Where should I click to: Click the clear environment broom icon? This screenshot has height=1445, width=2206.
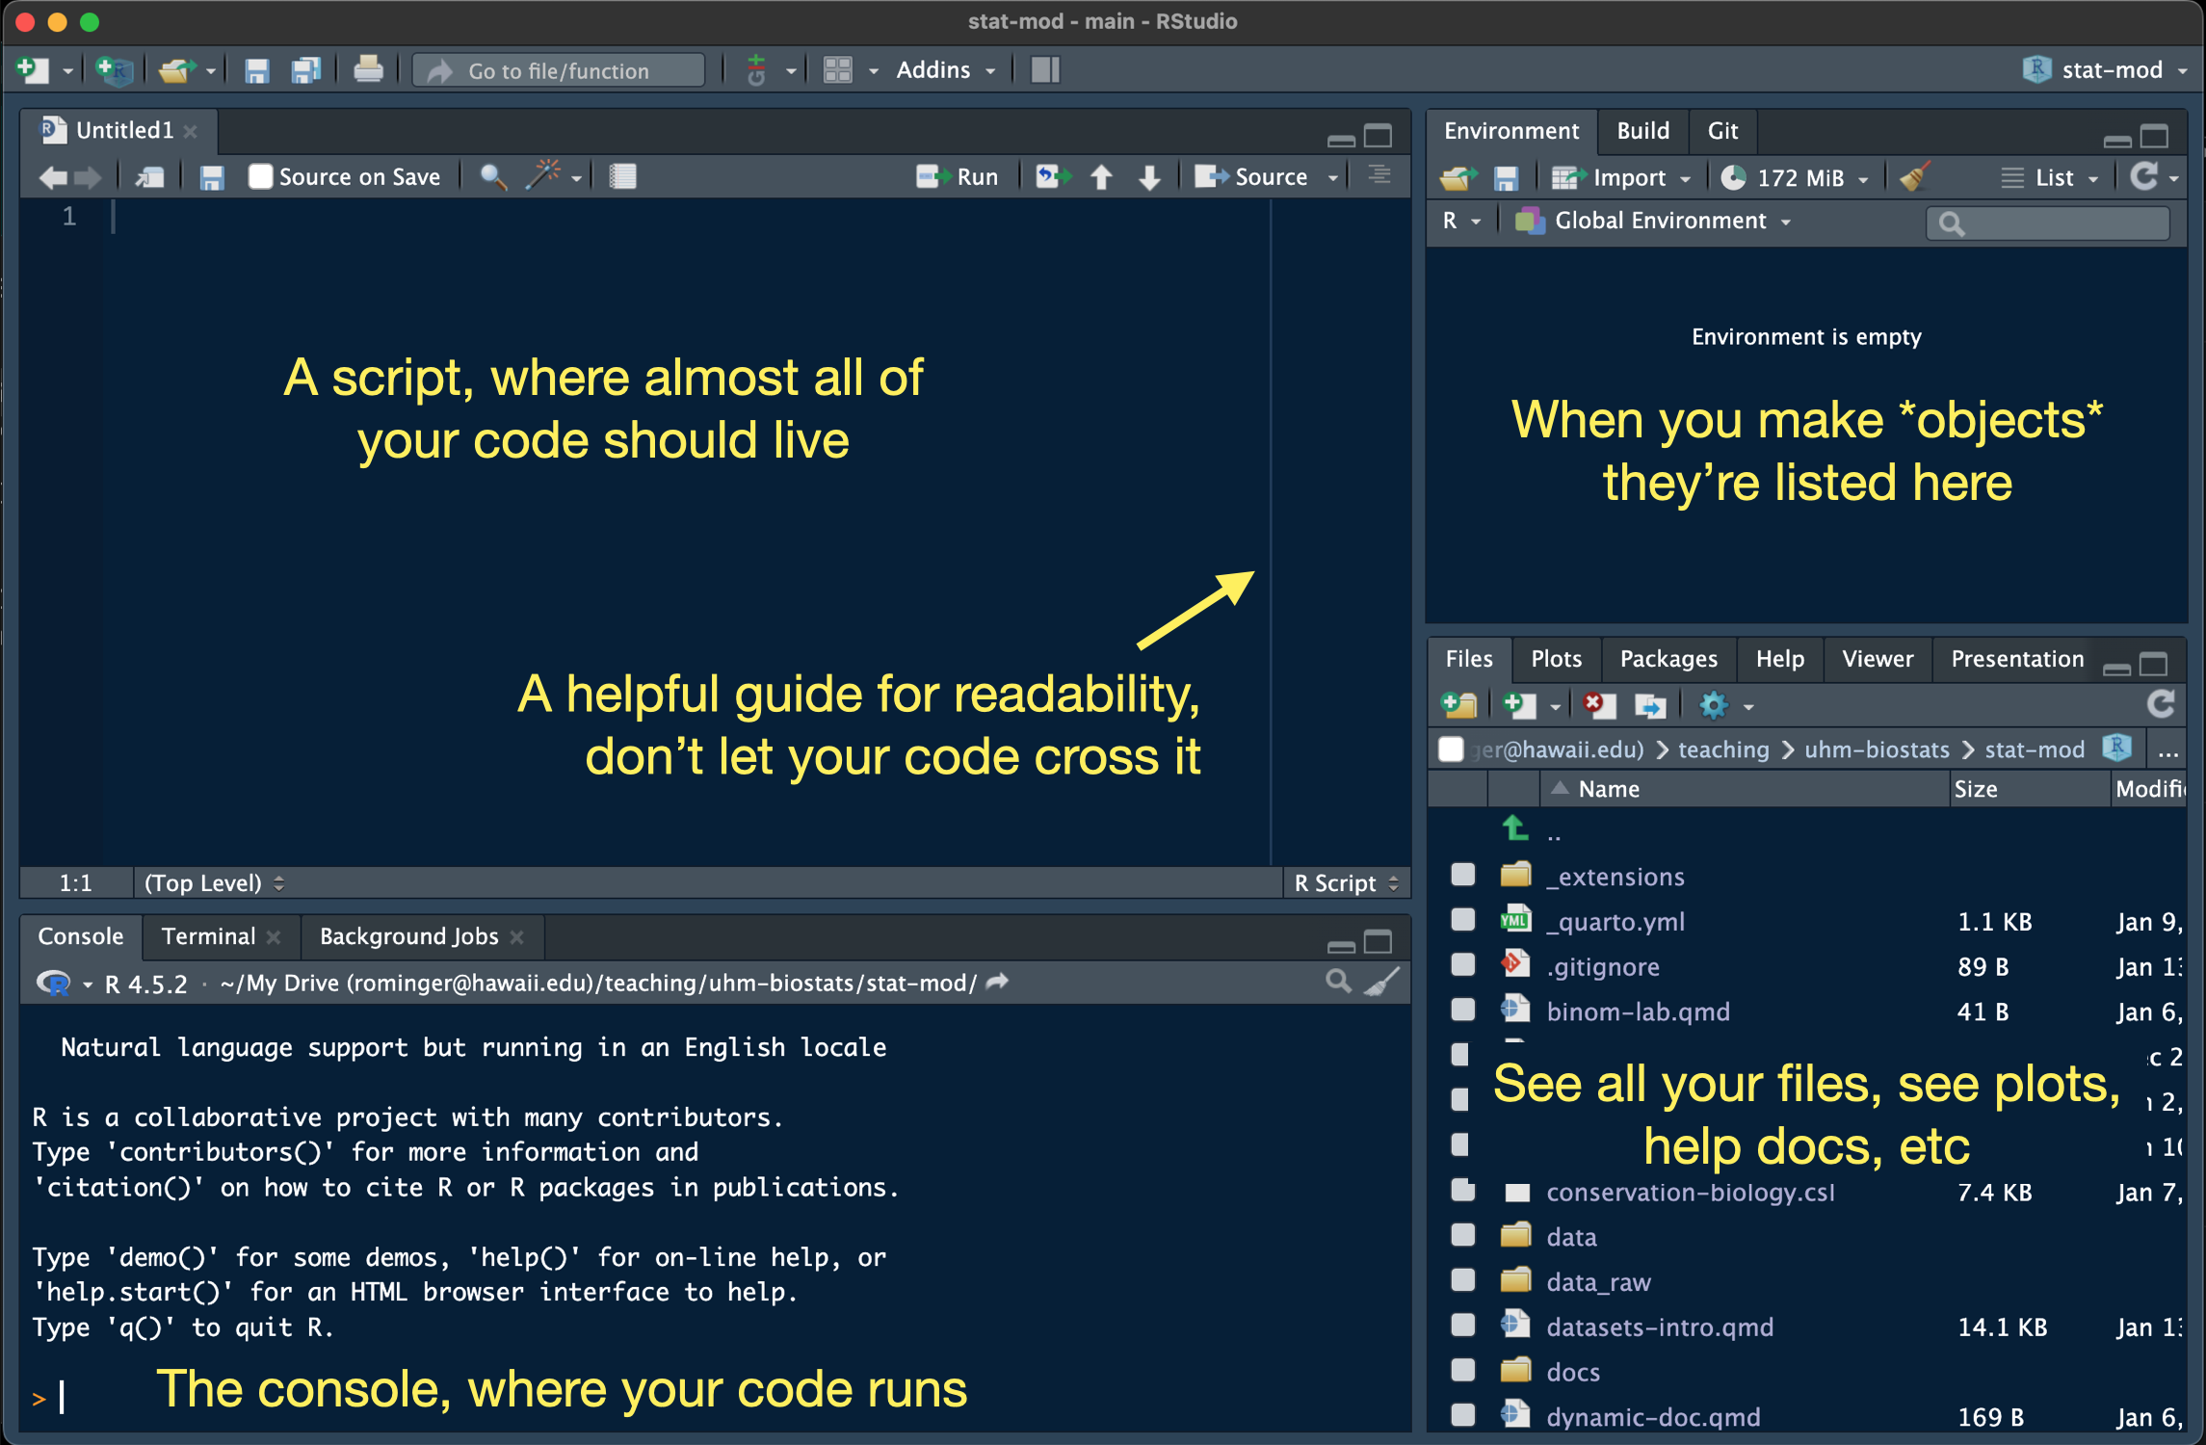1914,177
